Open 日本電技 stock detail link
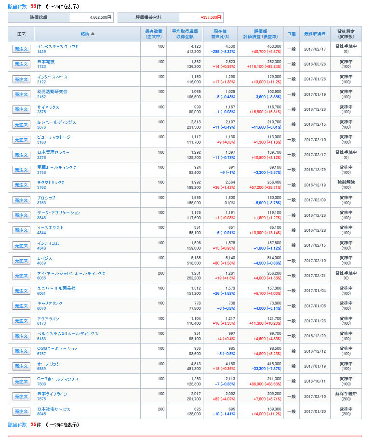 pyautogui.click(x=46, y=62)
